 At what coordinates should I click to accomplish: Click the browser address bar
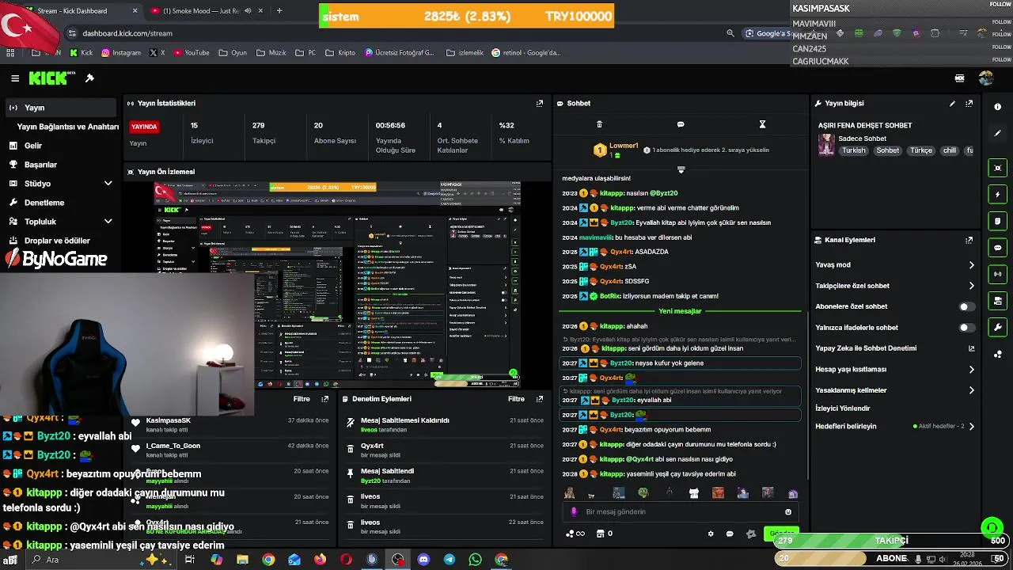click(396, 33)
